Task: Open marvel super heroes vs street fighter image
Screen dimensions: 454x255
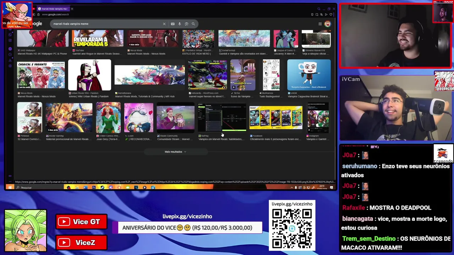Action: [x=207, y=75]
